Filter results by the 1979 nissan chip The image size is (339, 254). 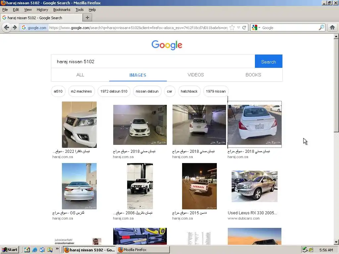(x=216, y=91)
